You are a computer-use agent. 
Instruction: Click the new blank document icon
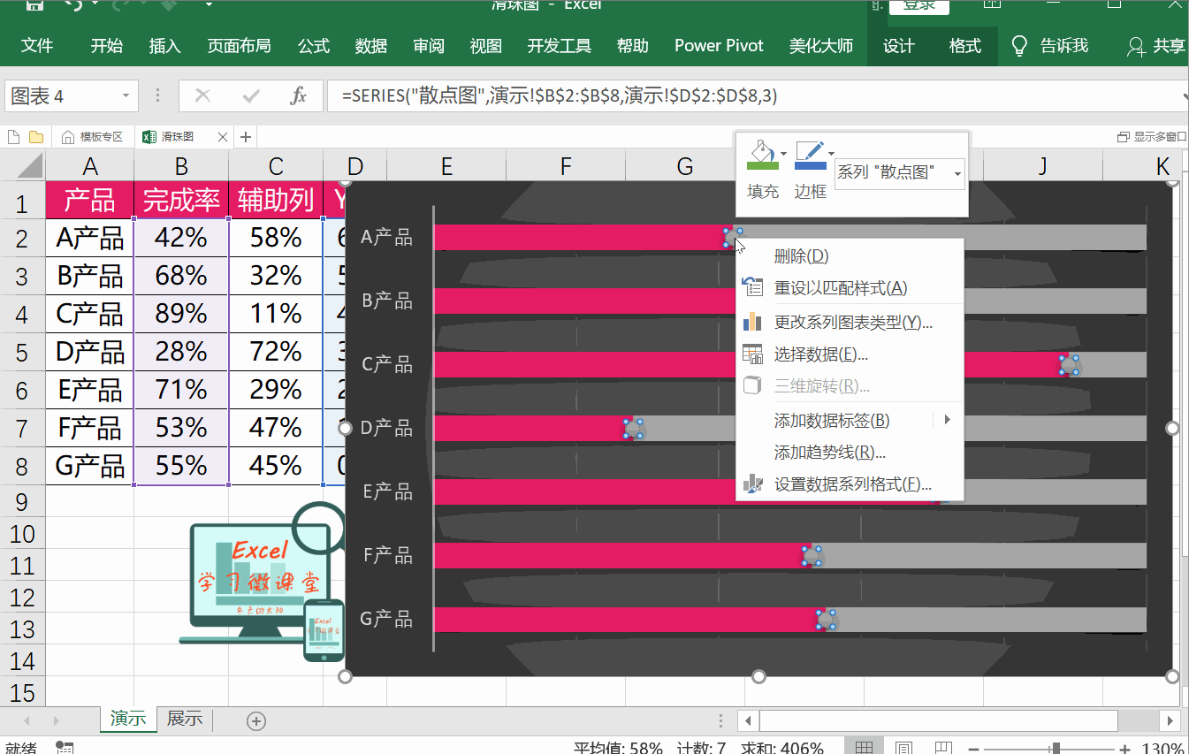(x=14, y=137)
